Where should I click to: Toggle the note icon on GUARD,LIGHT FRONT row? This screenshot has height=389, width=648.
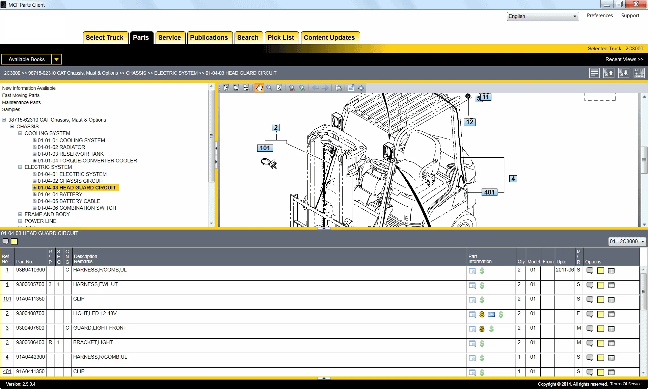601,329
